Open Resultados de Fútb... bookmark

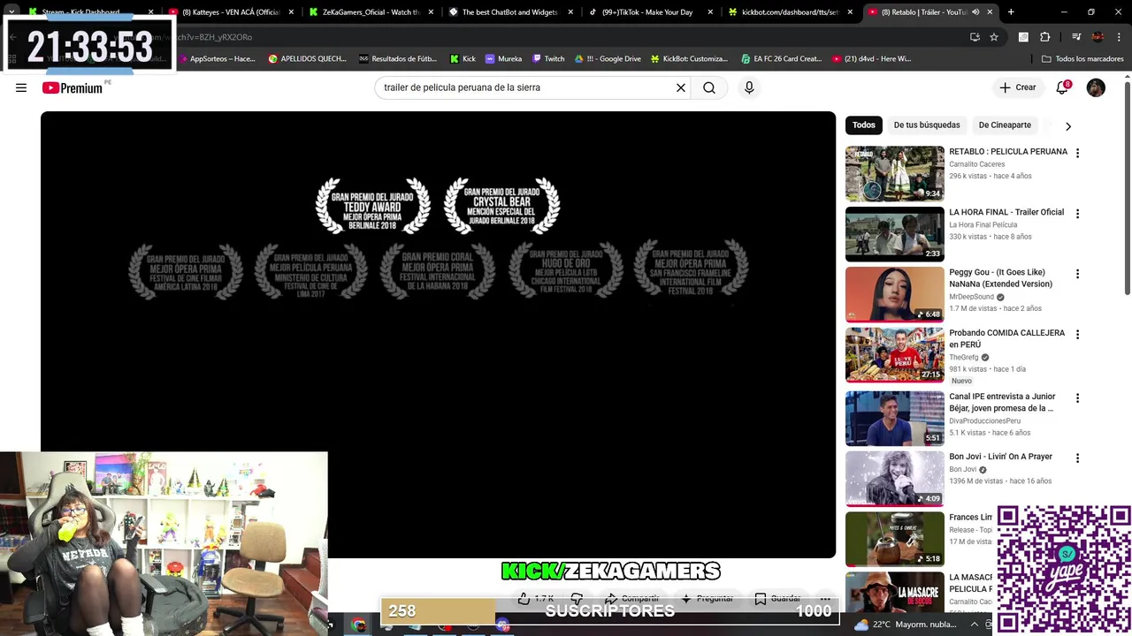(x=398, y=59)
